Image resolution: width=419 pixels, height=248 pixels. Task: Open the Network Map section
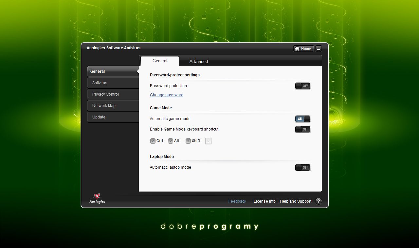coord(113,106)
